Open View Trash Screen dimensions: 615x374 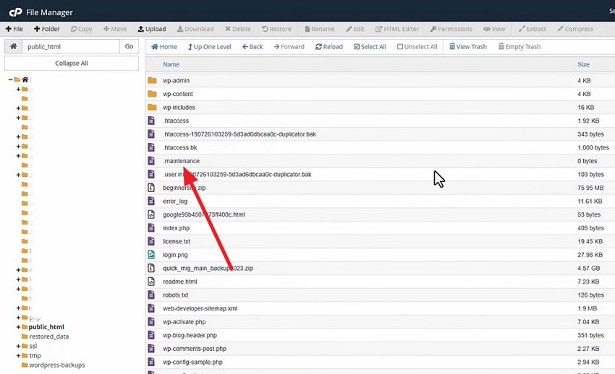click(467, 46)
